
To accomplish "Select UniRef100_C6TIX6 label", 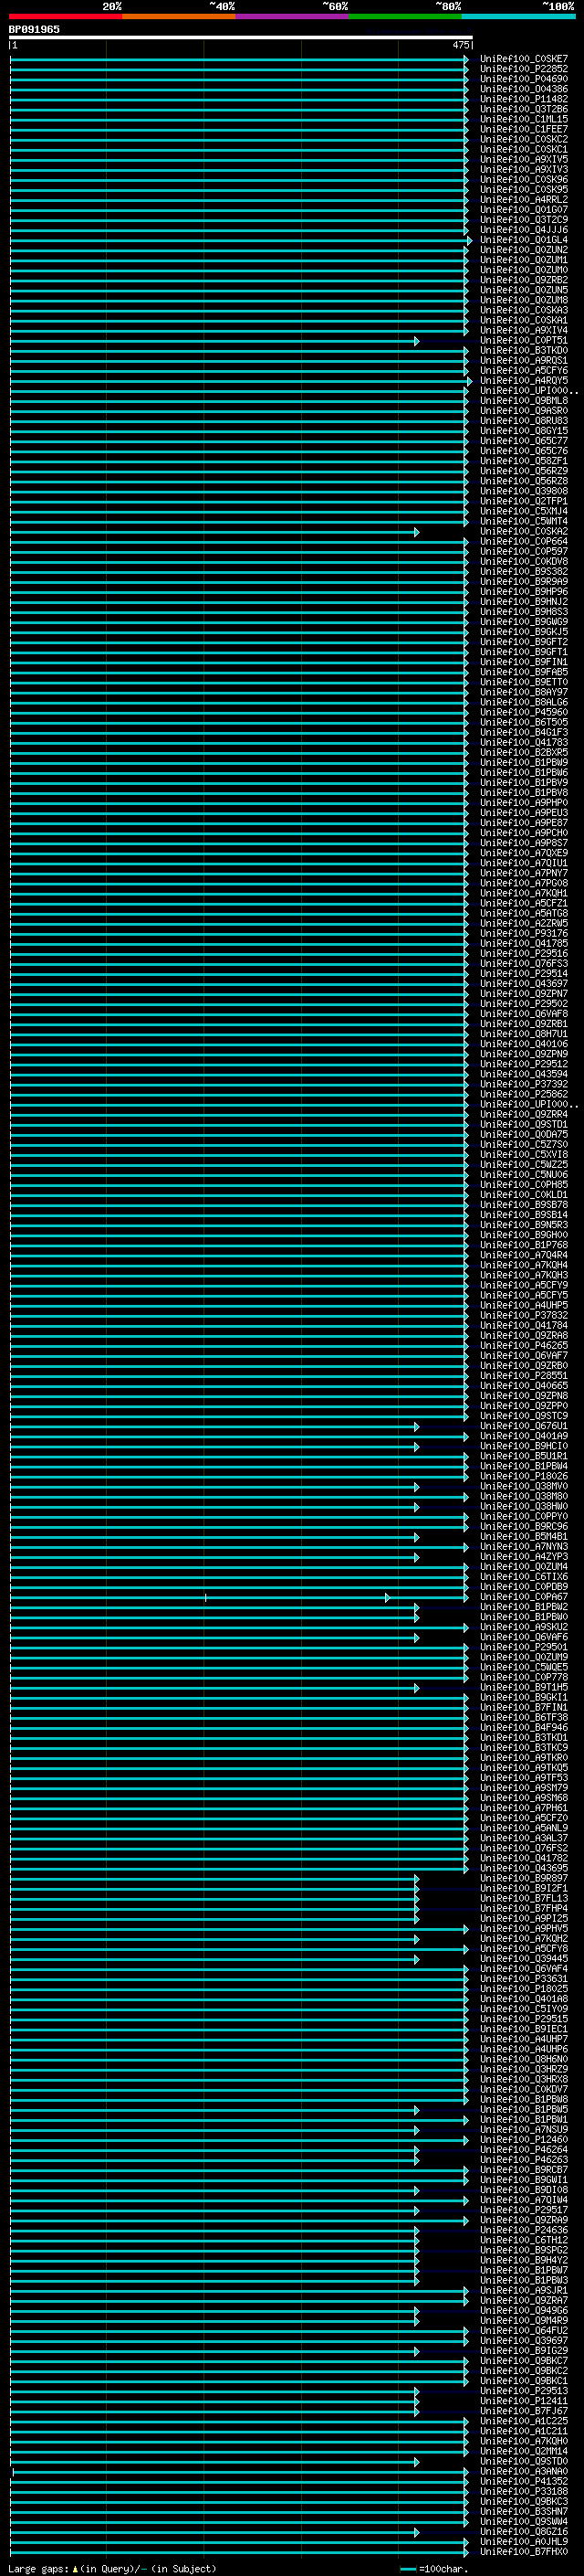I will pos(524,1577).
